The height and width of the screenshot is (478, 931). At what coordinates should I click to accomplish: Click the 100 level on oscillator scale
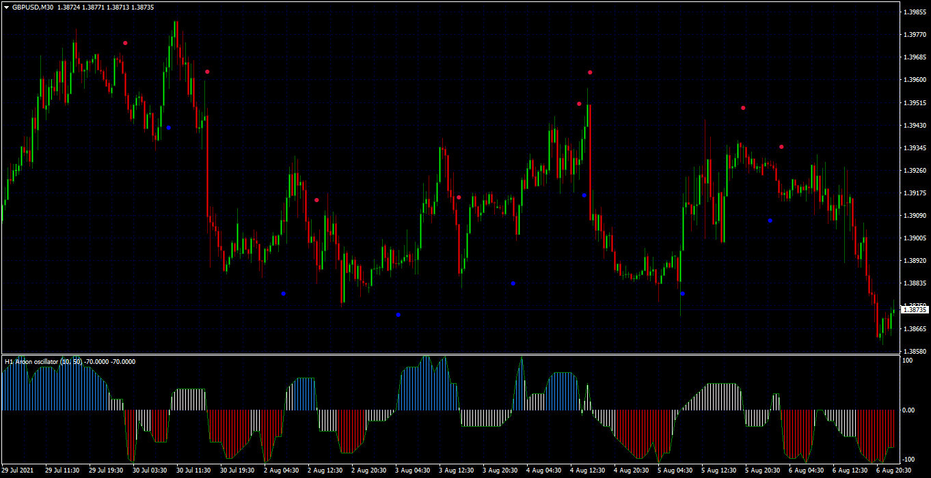[908, 360]
